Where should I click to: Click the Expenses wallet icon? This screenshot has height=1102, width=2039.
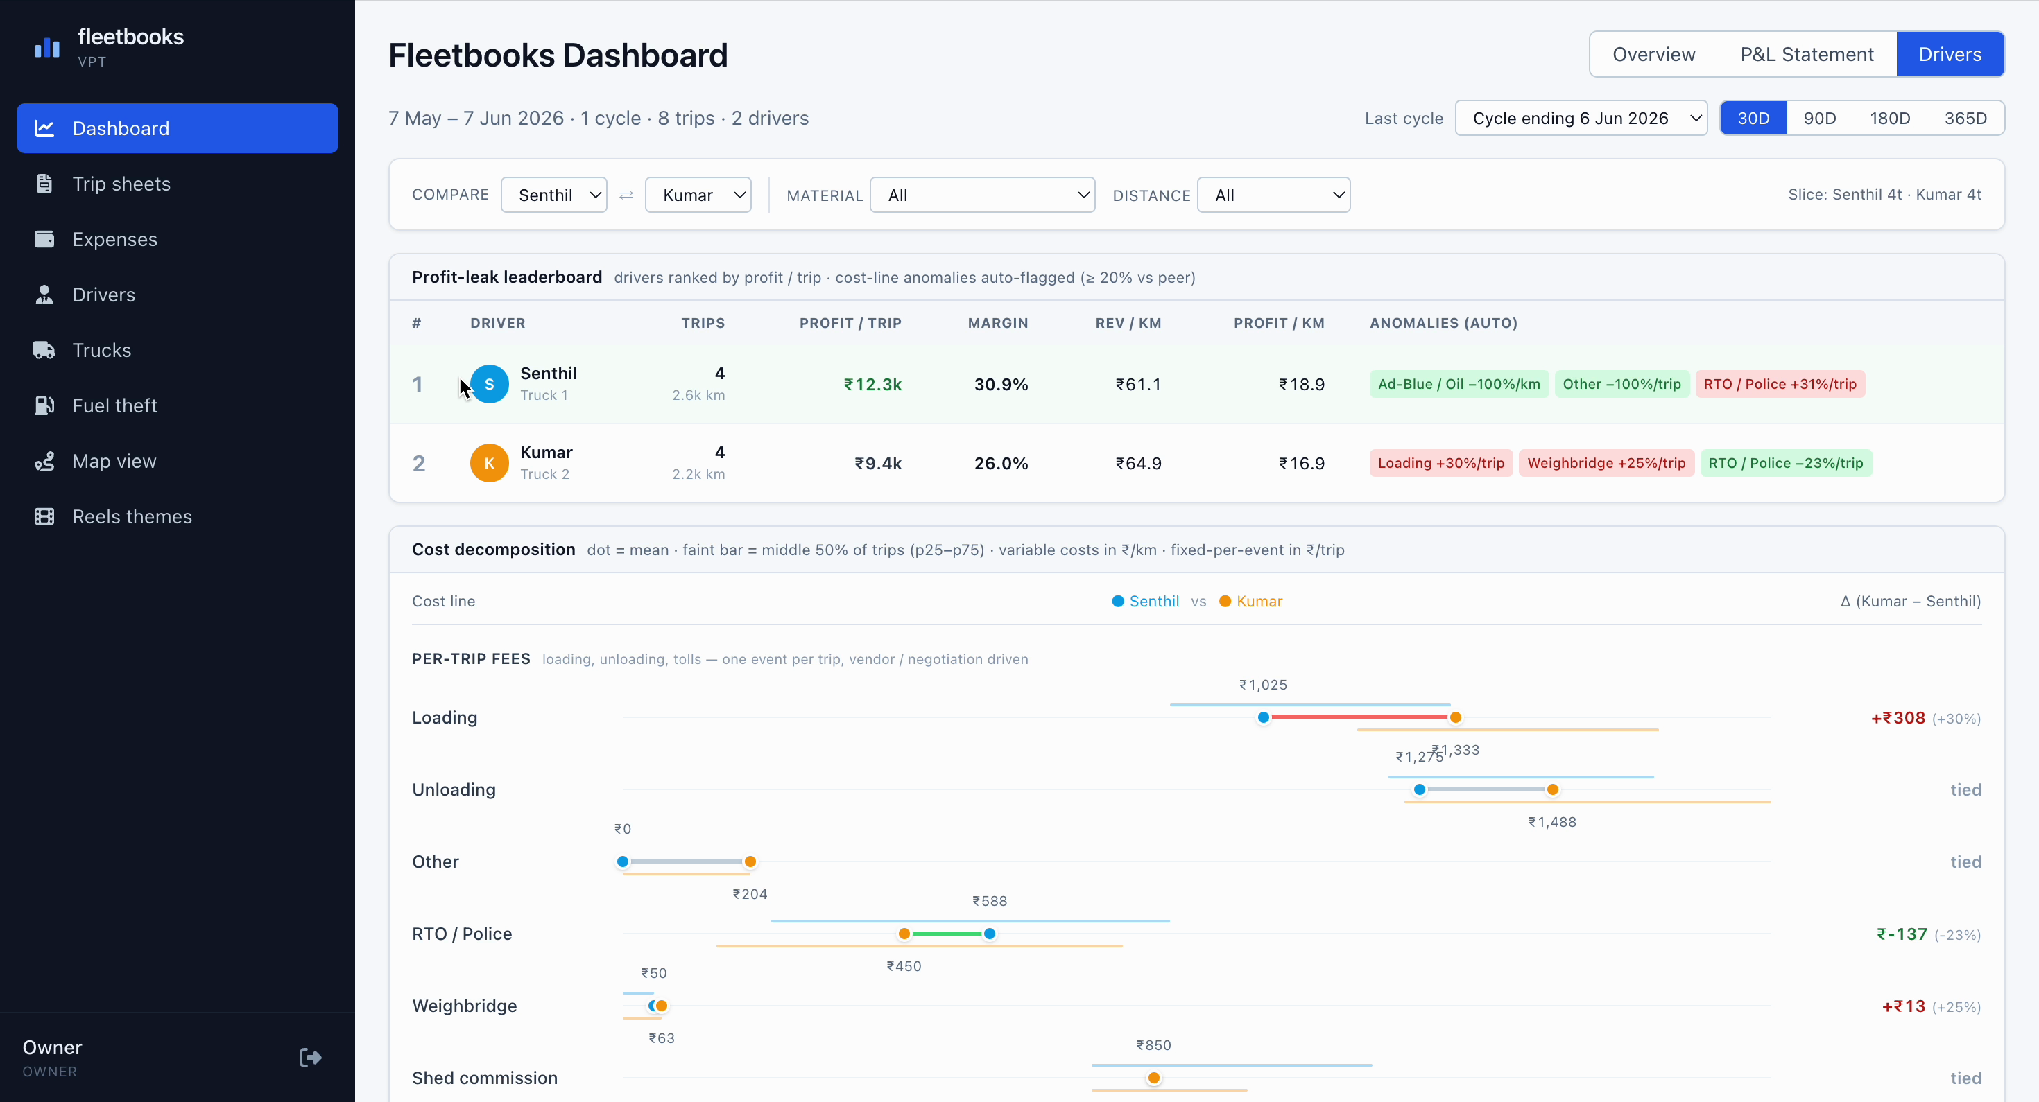[44, 239]
